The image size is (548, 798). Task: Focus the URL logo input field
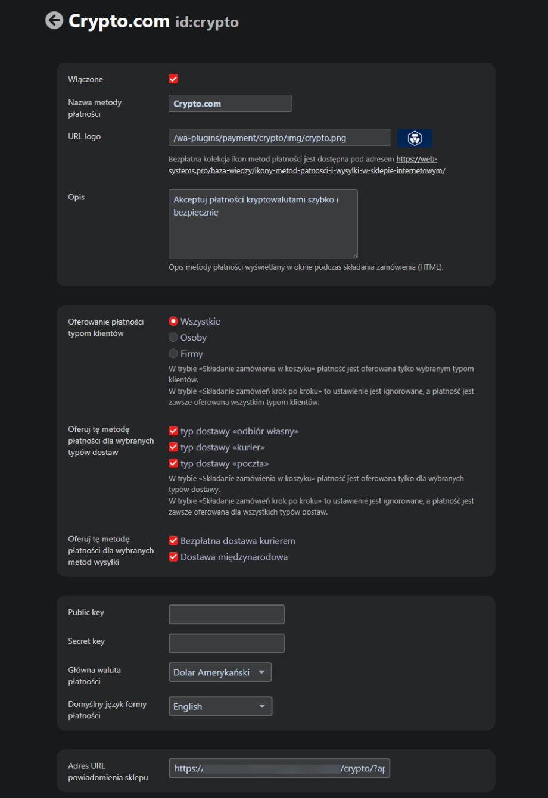coord(279,138)
